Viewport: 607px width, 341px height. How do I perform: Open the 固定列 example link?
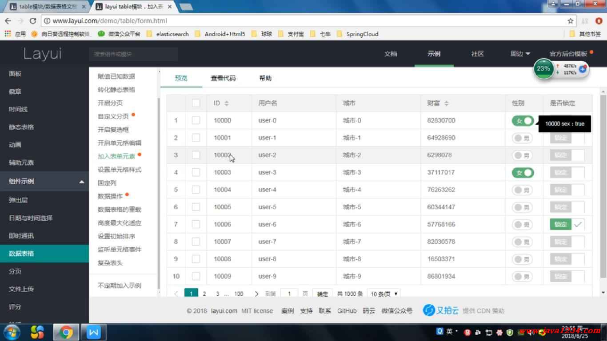tap(107, 183)
